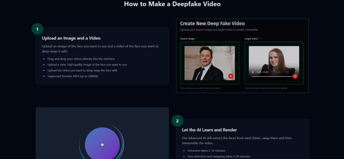Viewport: 344px width, 159px height.
Task: Click 'This is the face you want to add' caption
Action: (200, 88)
